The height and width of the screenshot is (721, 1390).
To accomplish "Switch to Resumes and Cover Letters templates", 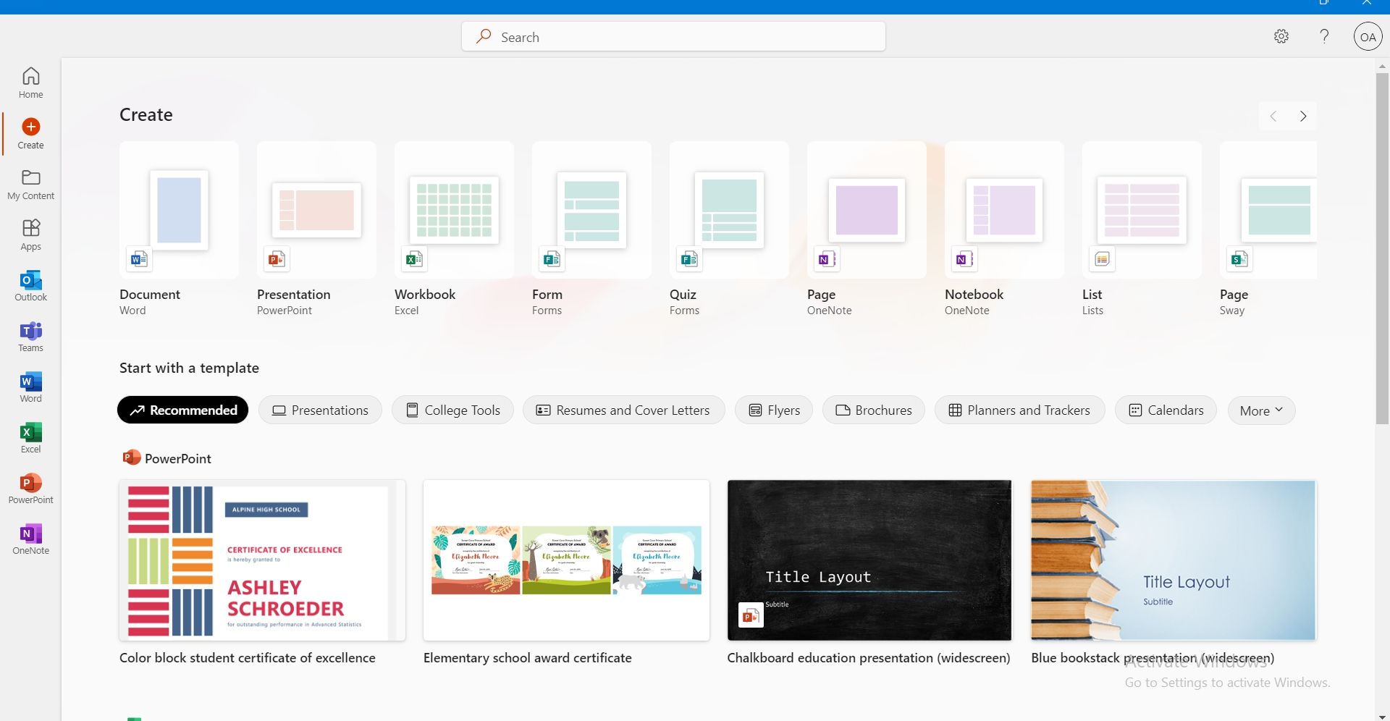I will (x=623, y=410).
